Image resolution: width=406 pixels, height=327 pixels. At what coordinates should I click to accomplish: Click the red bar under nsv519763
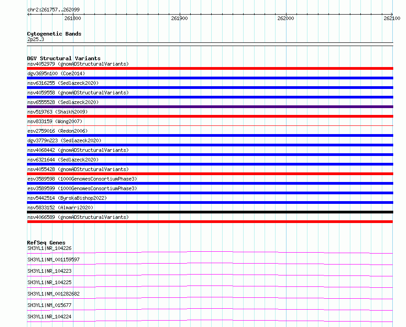point(210,116)
